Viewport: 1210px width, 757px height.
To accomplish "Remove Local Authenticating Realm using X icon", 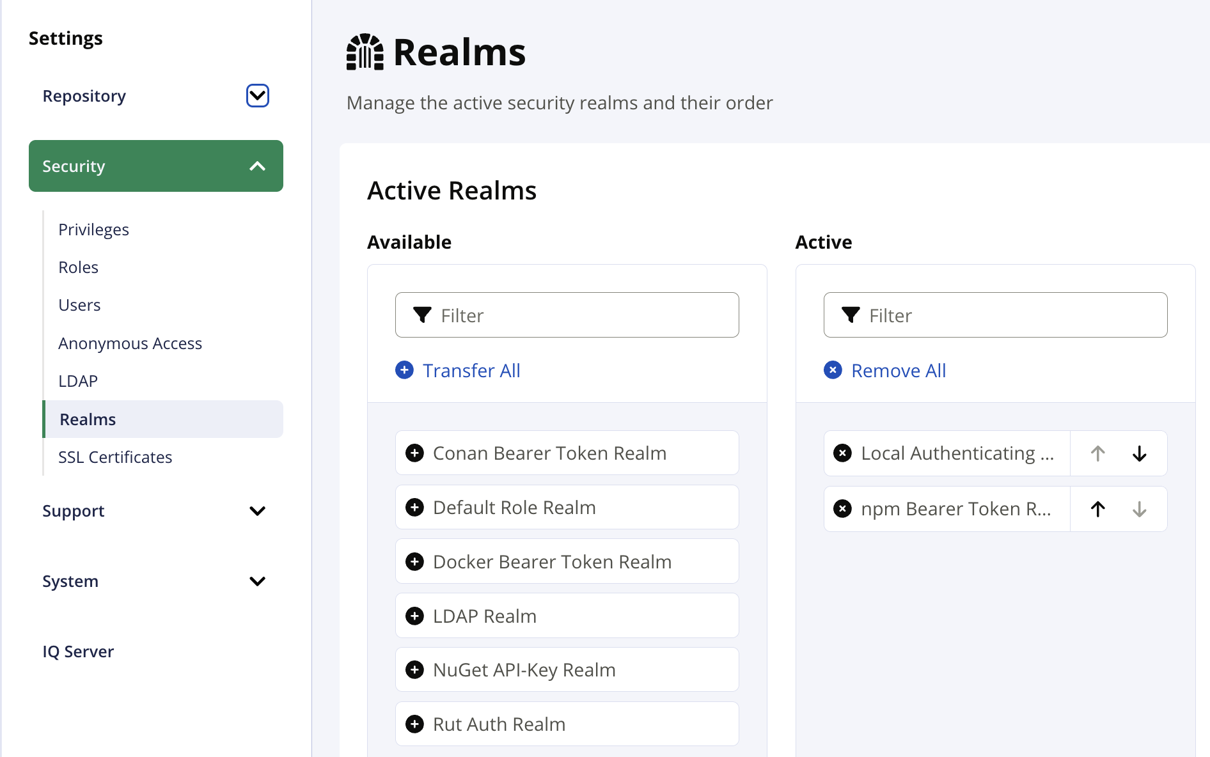I will point(843,453).
